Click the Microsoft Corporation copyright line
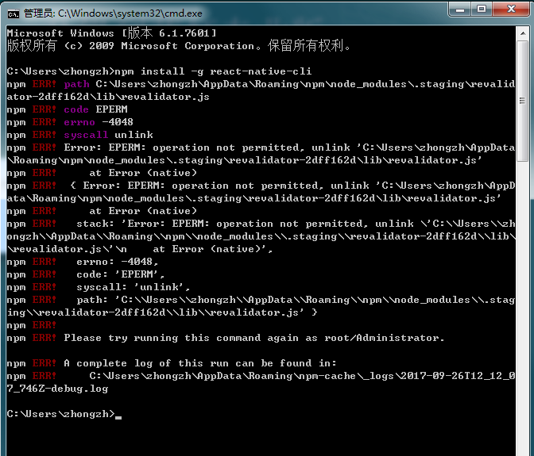The height and width of the screenshot is (456, 534). pyautogui.click(x=179, y=45)
